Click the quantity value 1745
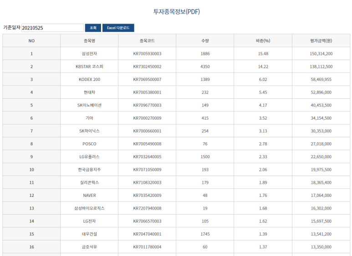 coord(205,234)
